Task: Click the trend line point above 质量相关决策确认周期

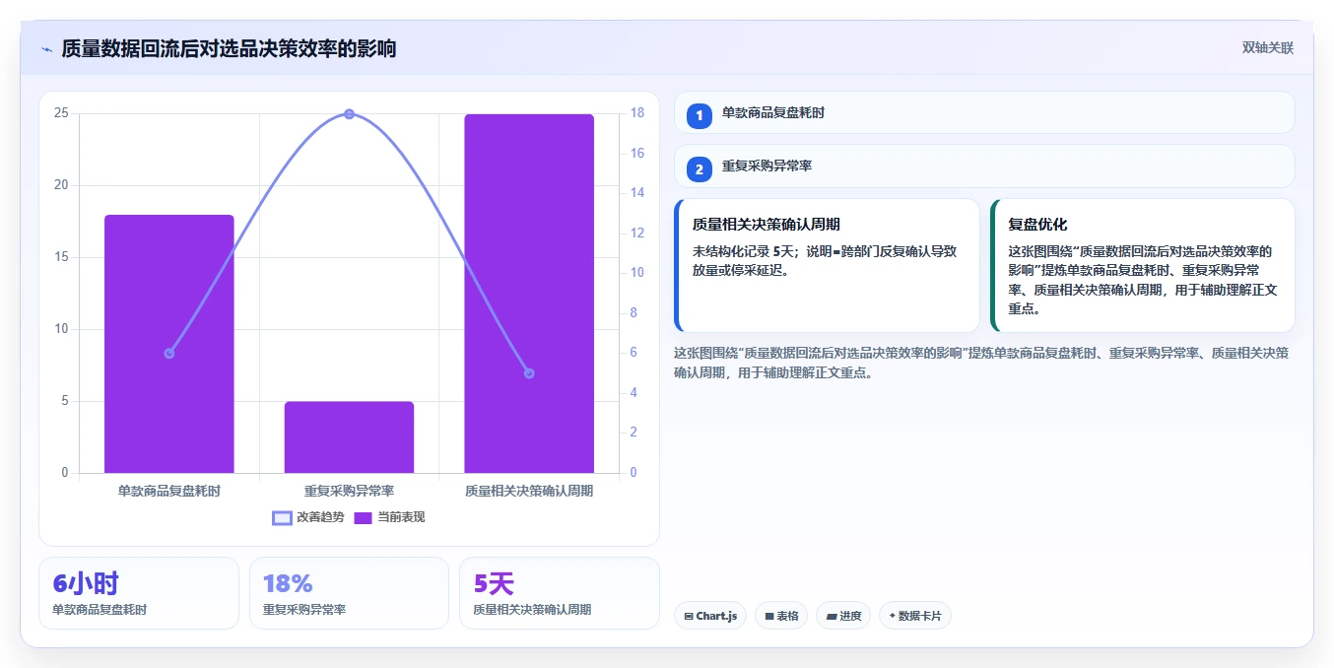Action: click(x=529, y=373)
